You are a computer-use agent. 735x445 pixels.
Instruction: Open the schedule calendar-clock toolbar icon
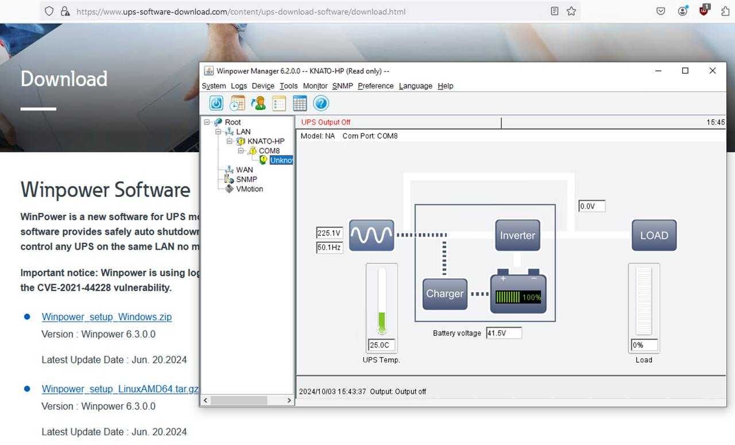(237, 103)
